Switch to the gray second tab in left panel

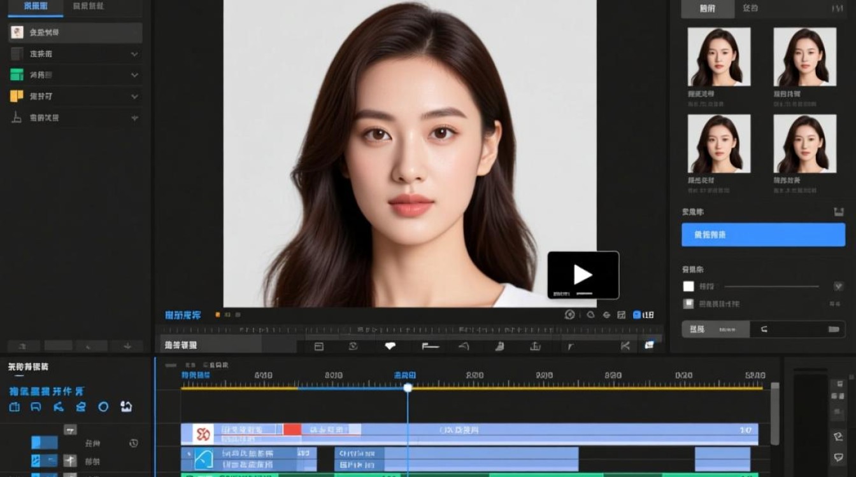(x=89, y=7)
